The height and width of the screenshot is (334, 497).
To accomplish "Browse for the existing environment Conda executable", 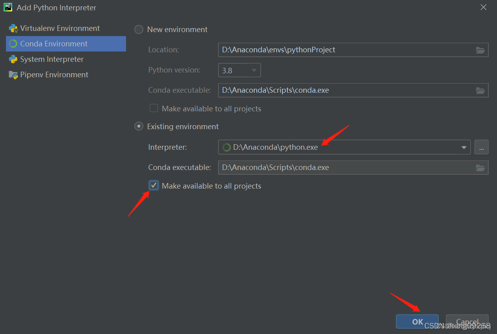I will click(x=480, y=168).
